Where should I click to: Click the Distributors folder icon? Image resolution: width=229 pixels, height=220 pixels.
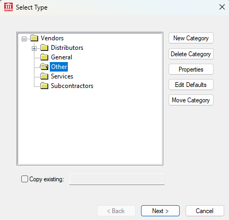click(45, 48)
